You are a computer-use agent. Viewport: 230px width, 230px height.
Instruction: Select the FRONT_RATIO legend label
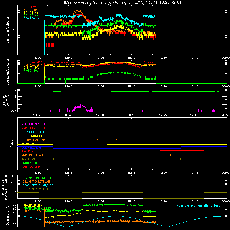click(x=33, y=206)
